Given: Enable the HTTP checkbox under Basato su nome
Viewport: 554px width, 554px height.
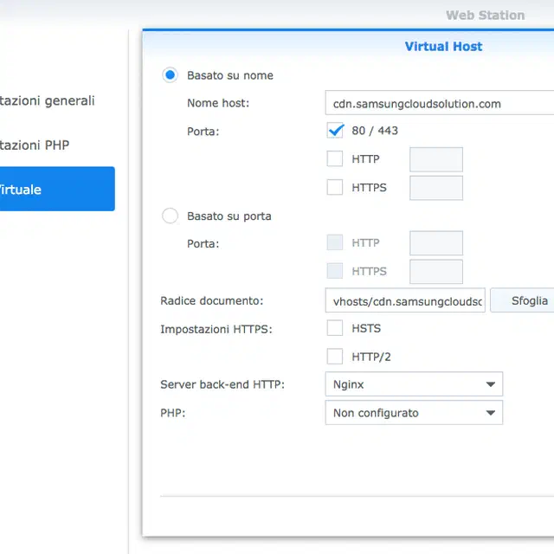Looking at the screenshot, I should click(x=335, y=158).
